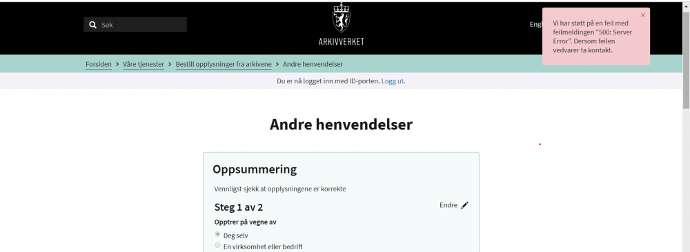Click the Logg ut link
The width and height of the screenshot is (690, 252).
tap(393, 81)
